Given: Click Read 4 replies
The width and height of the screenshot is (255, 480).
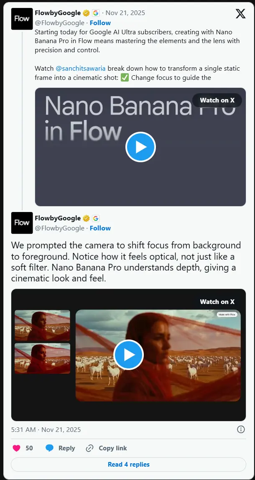Looking at the screenshot, I should click(128, 464).
